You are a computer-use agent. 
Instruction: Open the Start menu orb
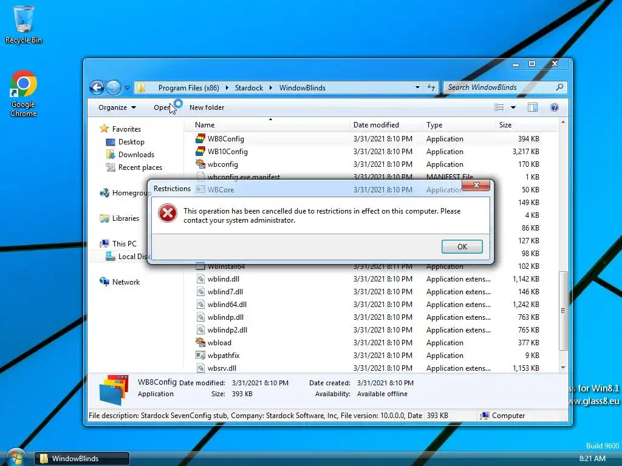coord(16,459)
